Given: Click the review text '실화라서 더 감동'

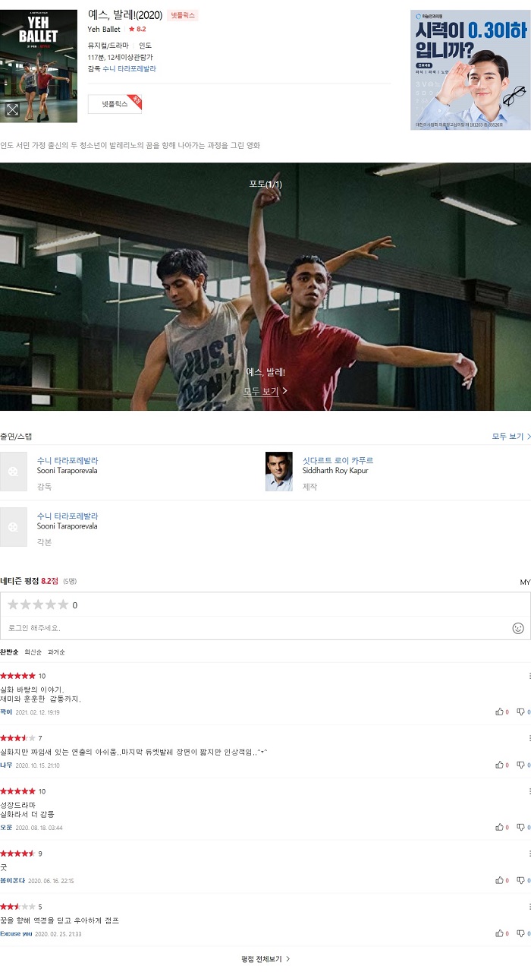Looking at the screenshot, I should pos(27,814).
